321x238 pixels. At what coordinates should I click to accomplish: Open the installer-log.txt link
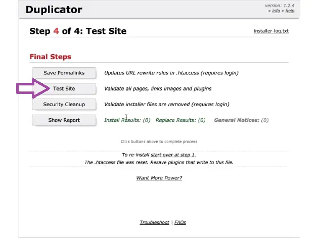[271, 31]
